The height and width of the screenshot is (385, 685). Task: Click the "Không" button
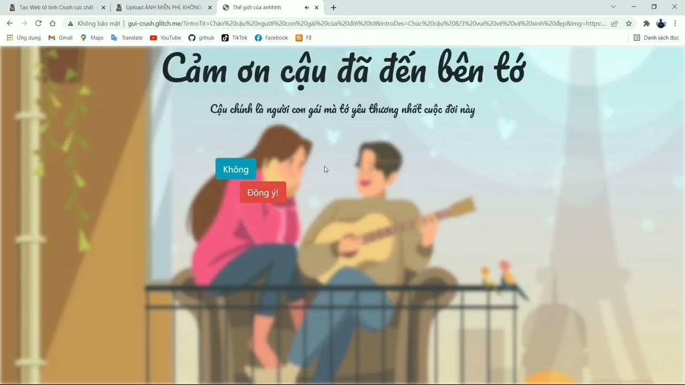235,169
